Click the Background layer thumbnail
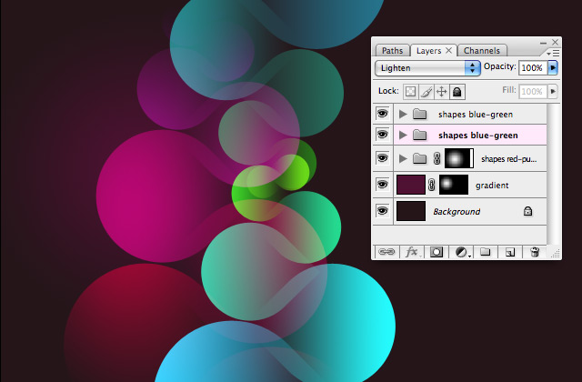Viewport: 582px width, 382px height. point(411,211)
